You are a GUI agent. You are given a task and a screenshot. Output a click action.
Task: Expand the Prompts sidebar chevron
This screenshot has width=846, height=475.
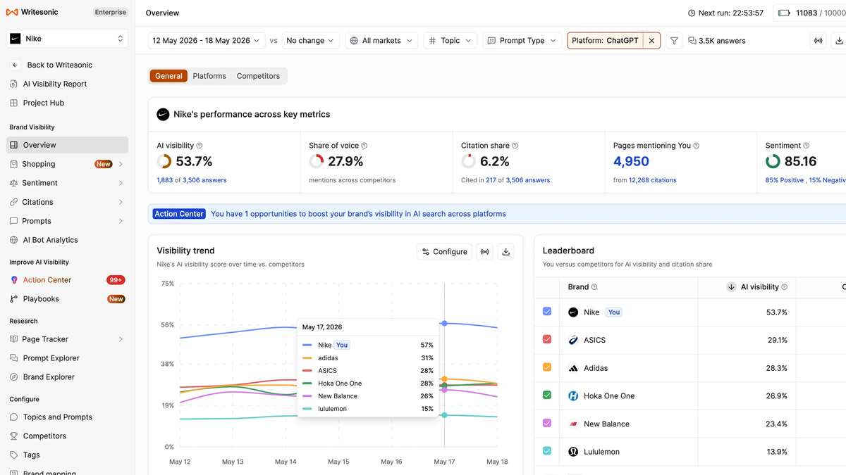(121, 221)
